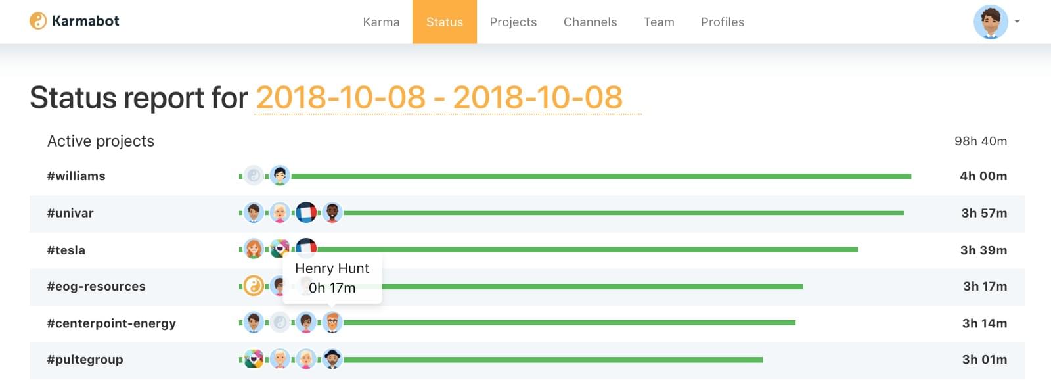Open the user profile avatar in the header

coord(992,22)
